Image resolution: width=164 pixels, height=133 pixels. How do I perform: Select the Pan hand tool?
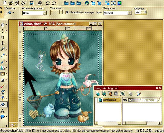[3, 25]
